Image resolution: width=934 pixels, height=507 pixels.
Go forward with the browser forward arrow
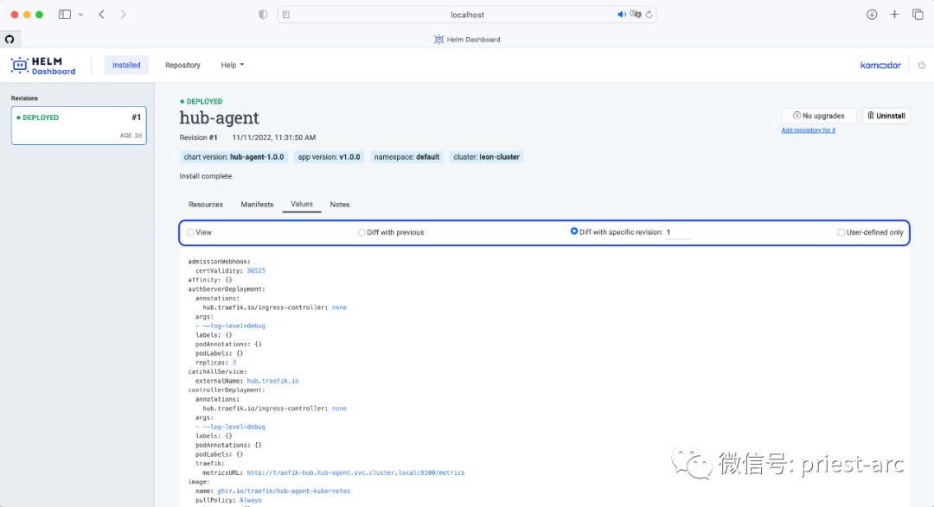point(124,15)
